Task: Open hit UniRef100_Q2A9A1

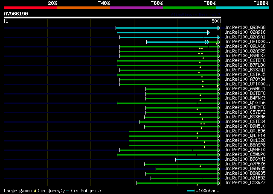Action: 245,37
